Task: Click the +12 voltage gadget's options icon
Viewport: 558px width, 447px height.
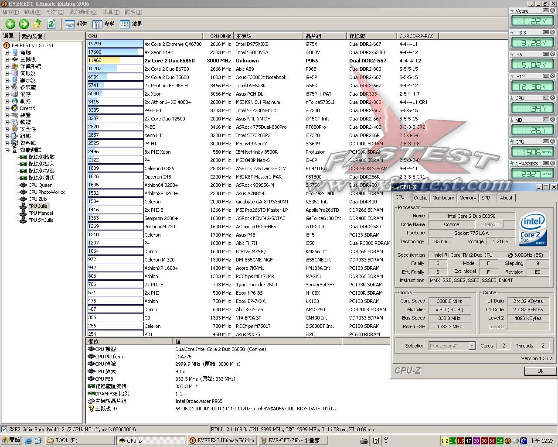Action: pos(545,76)
